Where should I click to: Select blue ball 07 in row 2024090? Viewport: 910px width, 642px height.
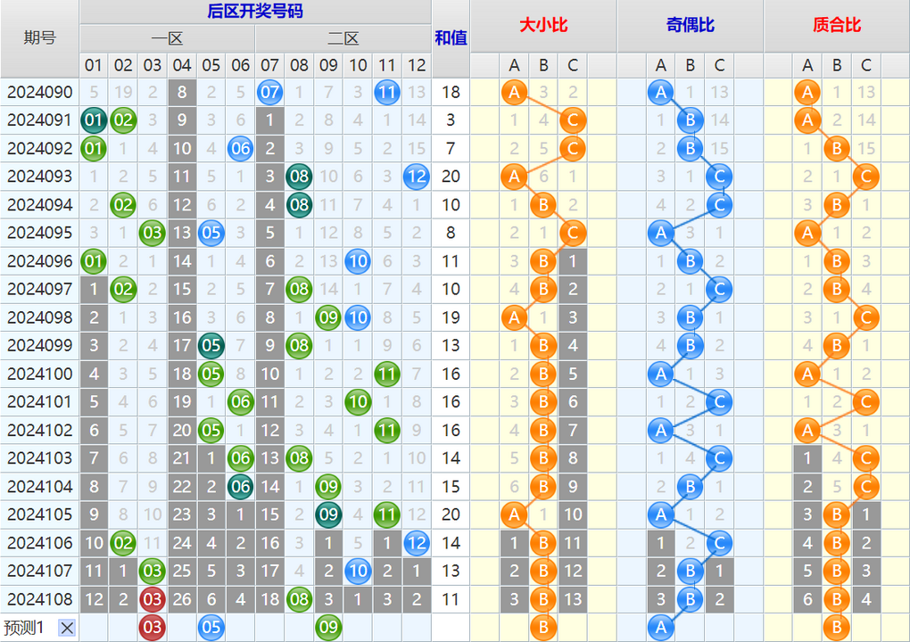tap(269, 92)
